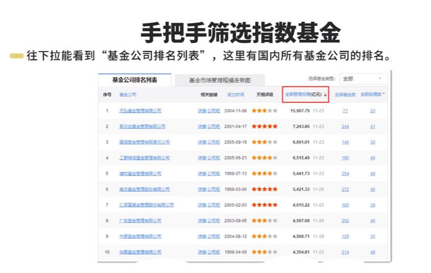
Task: Select the value 7,243.86 for 易方达基金
Action: coord(301,126)
